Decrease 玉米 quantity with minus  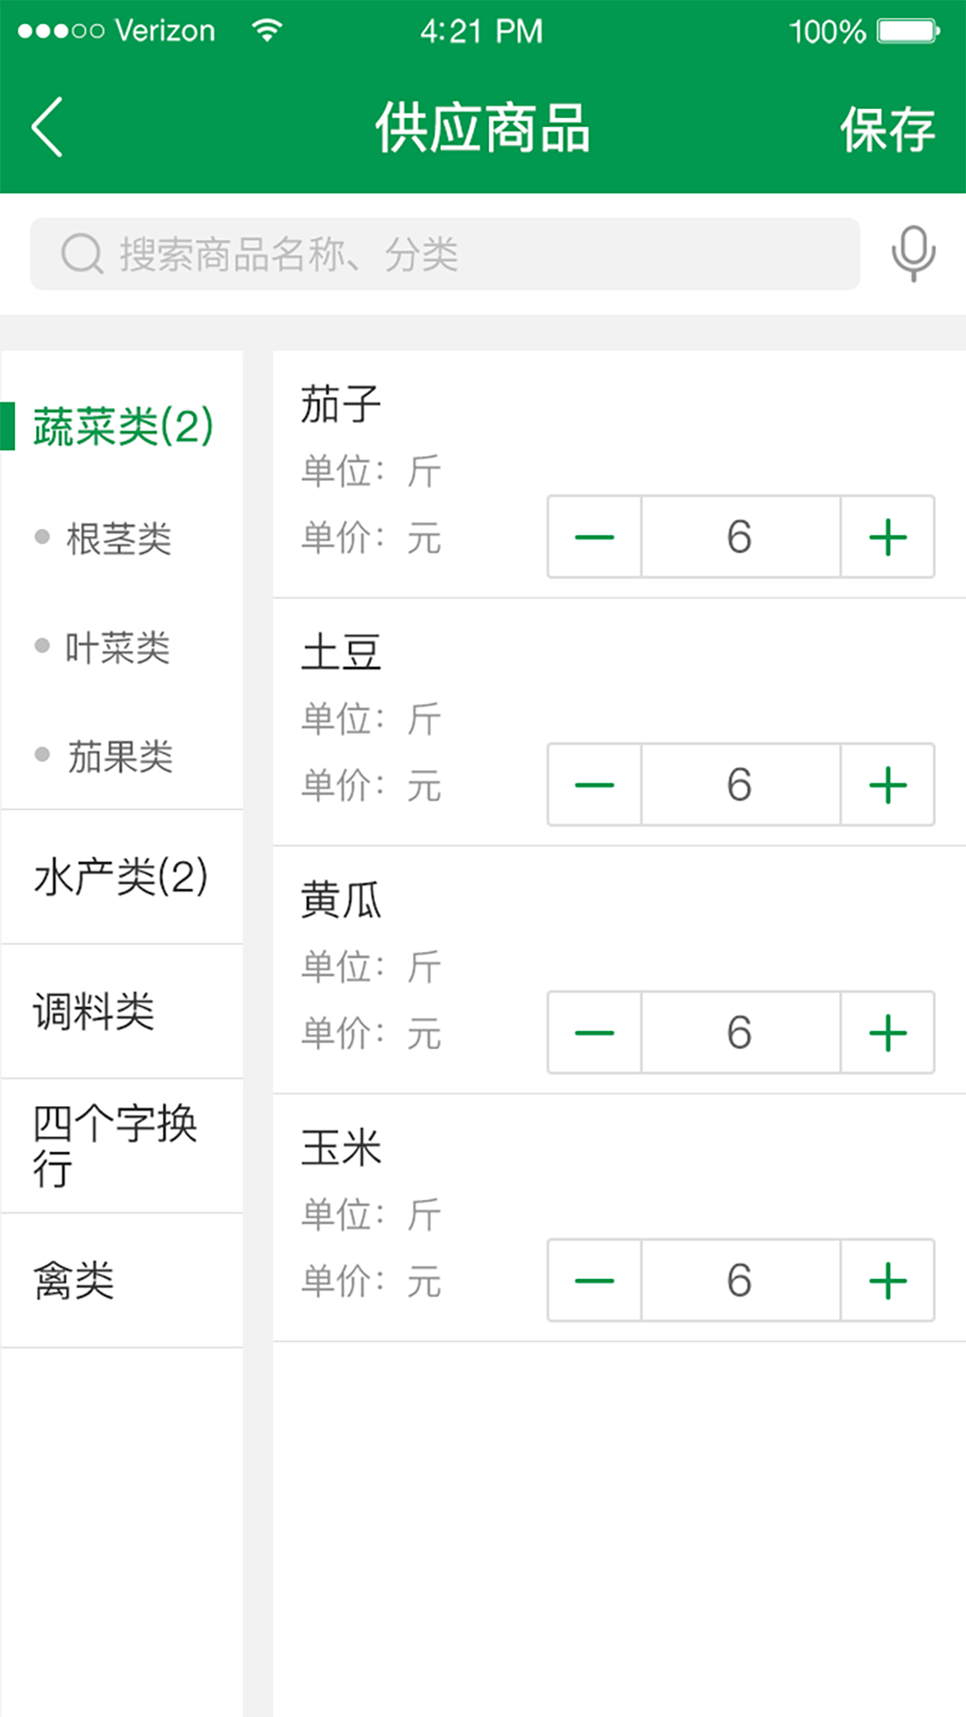point(595,1281)
